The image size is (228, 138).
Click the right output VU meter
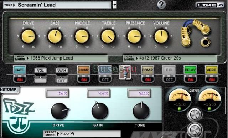(210, 100)
